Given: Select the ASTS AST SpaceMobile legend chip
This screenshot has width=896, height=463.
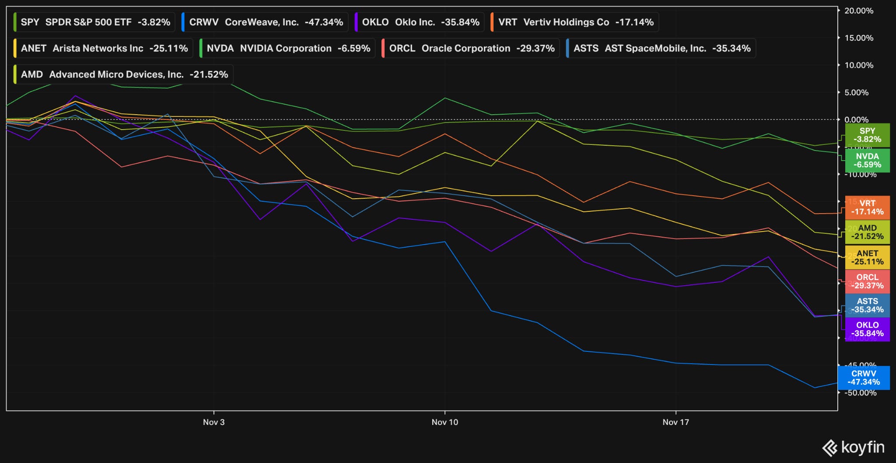Looking at the screenshot, I should [x=661, y=48].
